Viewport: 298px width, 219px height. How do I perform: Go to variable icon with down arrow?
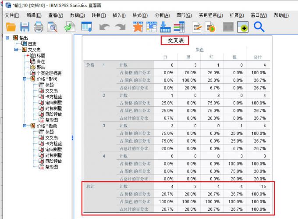point(165,27)
